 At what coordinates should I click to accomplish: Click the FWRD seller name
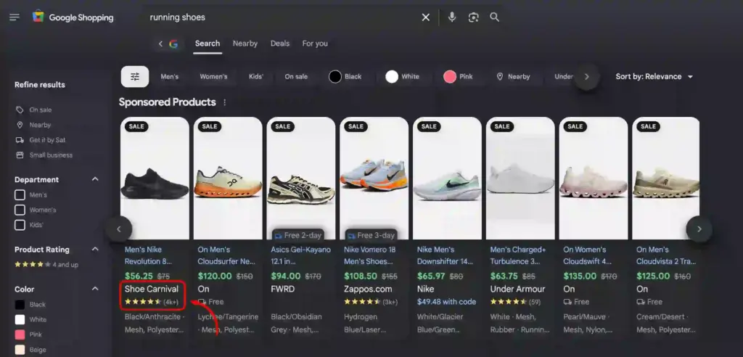[283, 289]
